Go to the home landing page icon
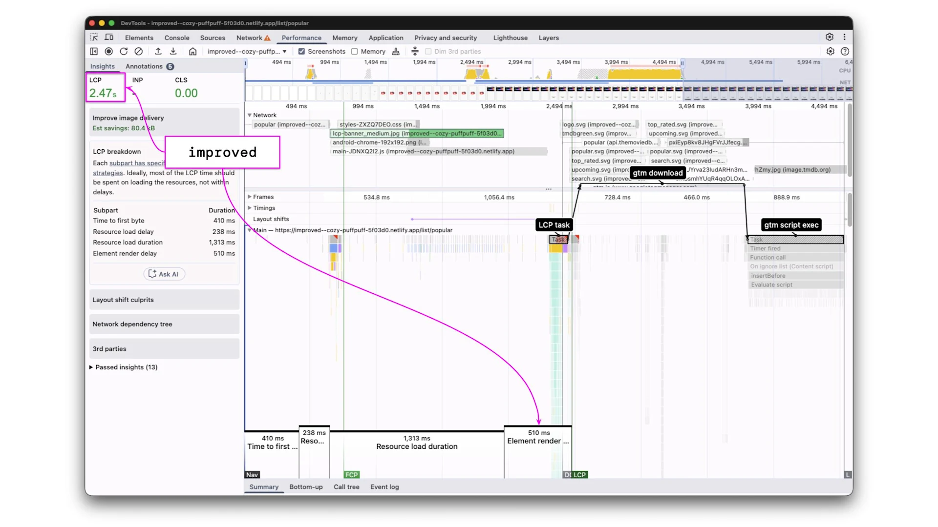 (x=193, y=51)
